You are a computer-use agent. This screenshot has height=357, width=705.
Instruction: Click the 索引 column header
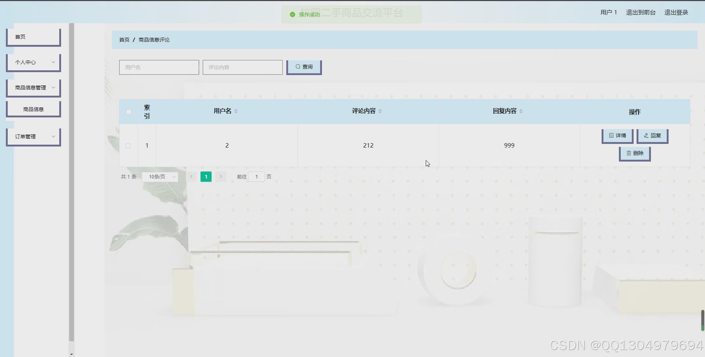[x=147, y=112]
